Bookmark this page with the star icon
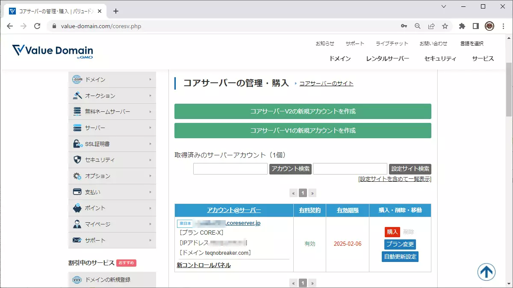The width and height of the screenshot is (513, 288). pyautogui.click(x=445, y=26)
